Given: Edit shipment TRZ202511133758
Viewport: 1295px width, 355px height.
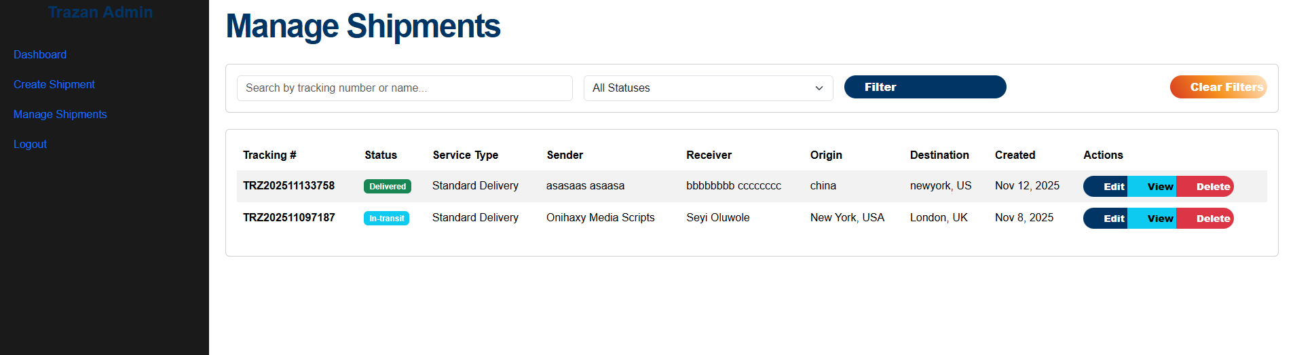Looking at the screenshot, I should [1106, 187].
